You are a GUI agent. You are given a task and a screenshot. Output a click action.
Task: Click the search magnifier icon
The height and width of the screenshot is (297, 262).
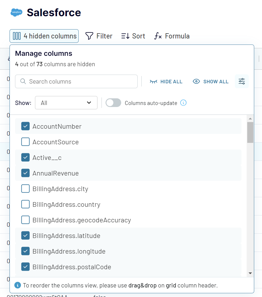pos(23,82)
